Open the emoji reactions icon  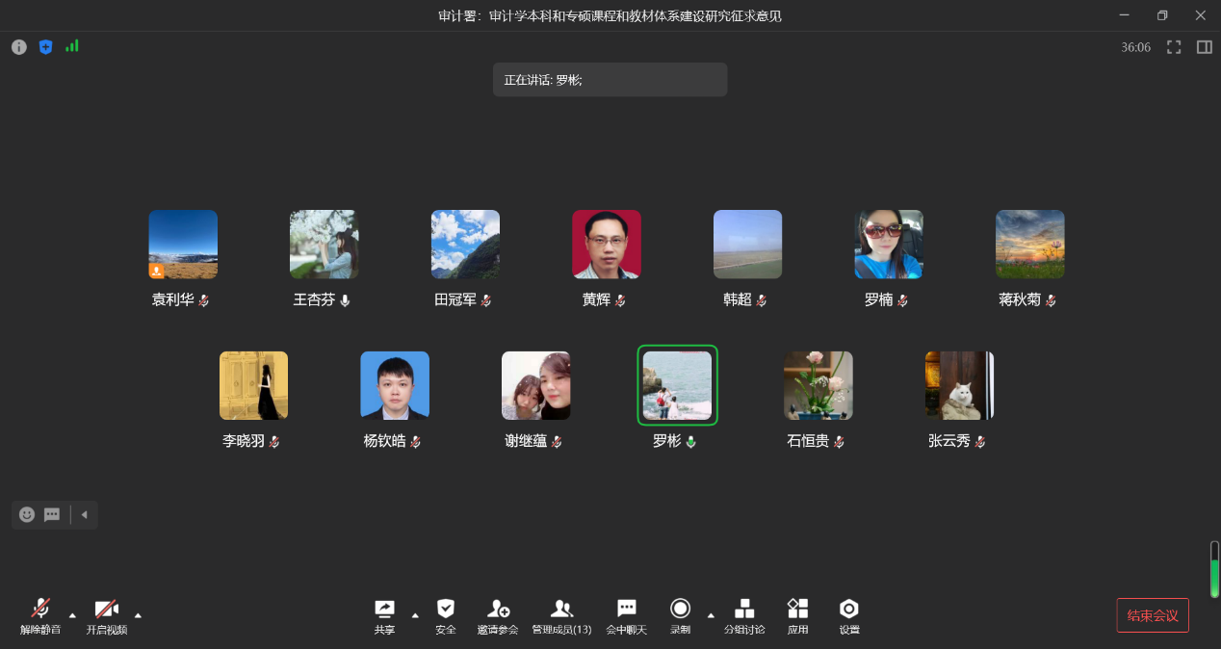[x=27, y=514]
